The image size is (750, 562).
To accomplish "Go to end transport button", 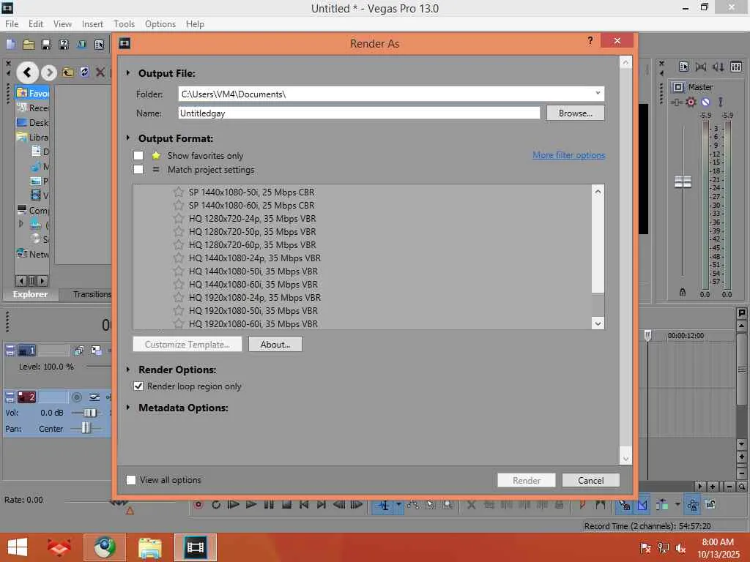I will click(x=321, y=505).
